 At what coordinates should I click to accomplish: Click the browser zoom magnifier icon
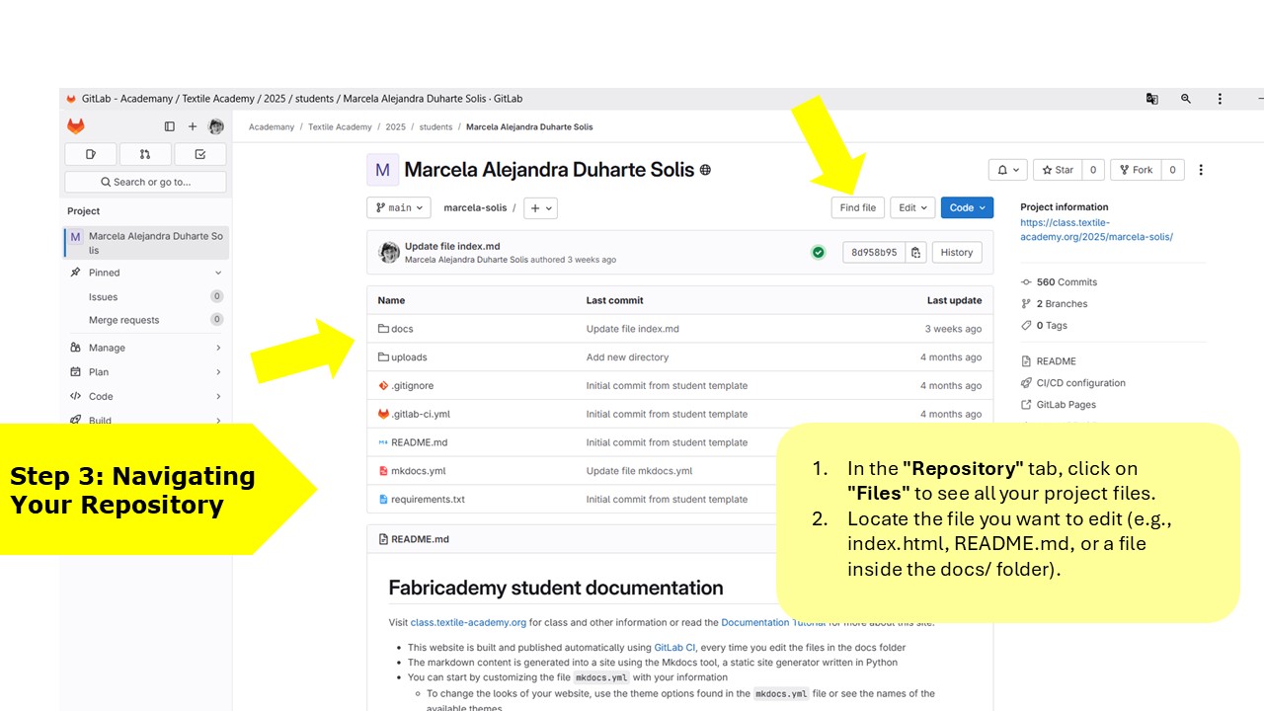(1186, 99)
